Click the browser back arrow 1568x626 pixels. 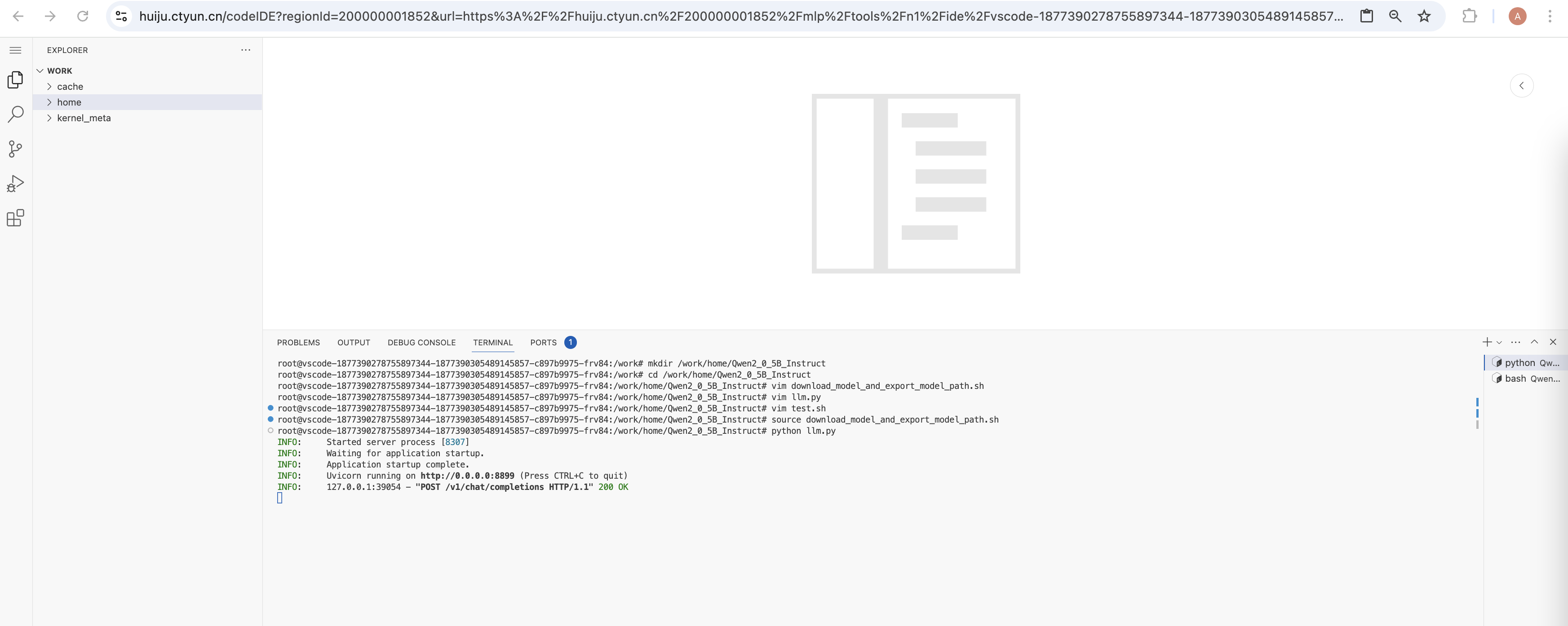point(18,17)
